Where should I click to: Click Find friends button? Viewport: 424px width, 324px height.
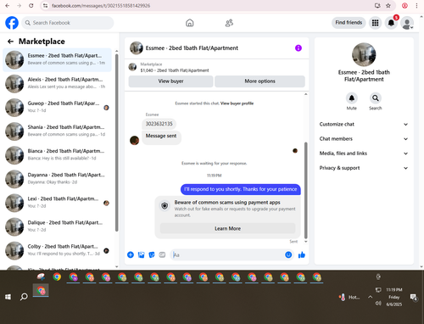click(349, 23)
